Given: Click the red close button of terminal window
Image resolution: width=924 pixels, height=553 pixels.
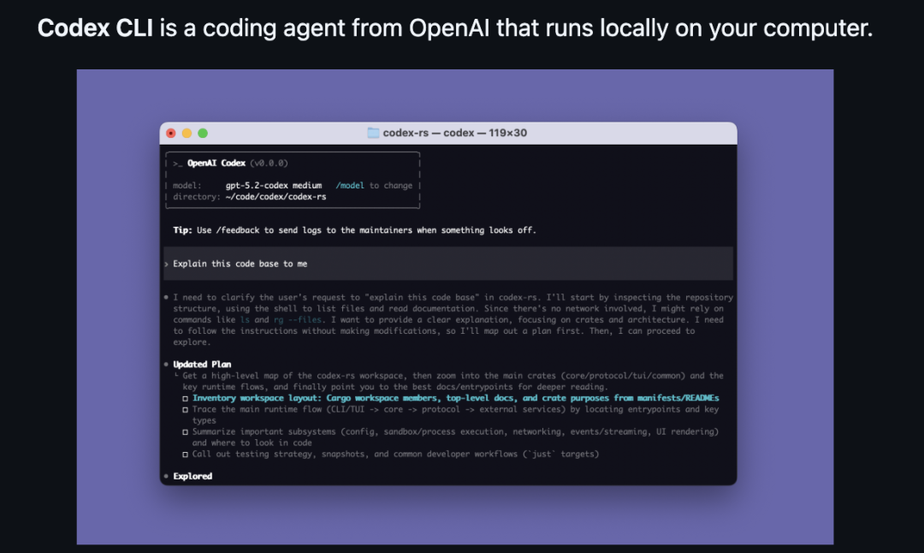Looking at the screenshot, I should pyautogui.click(x=171, y=134).
